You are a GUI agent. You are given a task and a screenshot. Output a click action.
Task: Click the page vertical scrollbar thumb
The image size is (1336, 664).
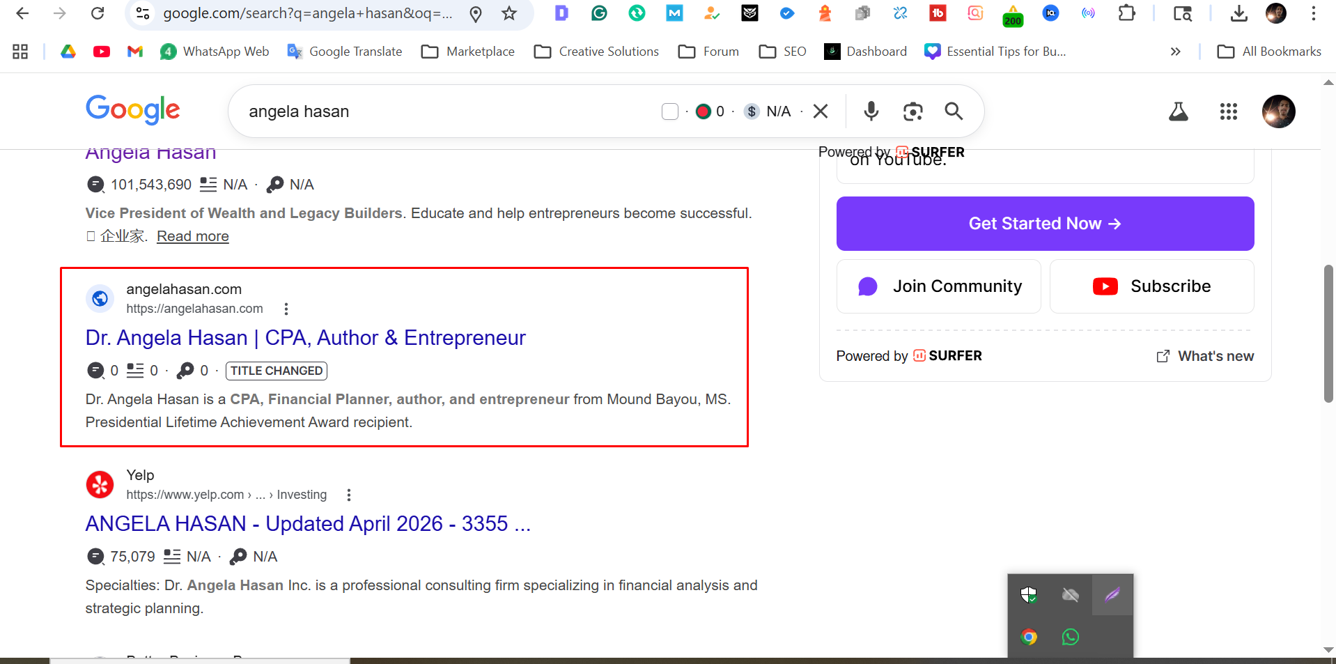tap(1328, 333)
